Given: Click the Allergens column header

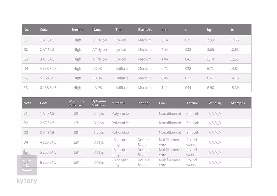Looking at the screenshot, I should (x=238, y=103).
